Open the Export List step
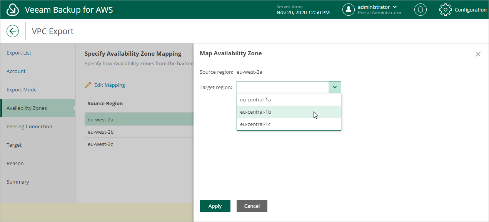 coord(19,53)
